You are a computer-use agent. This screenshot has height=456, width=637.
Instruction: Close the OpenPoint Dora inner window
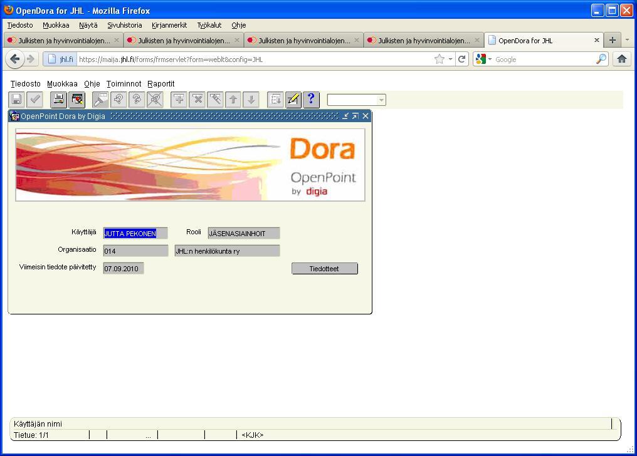(x=366, y=116)
